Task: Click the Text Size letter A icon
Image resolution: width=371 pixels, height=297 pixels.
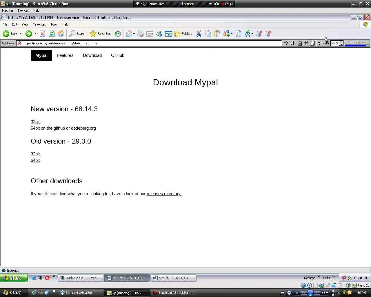Action: click(x=248, y=34)
